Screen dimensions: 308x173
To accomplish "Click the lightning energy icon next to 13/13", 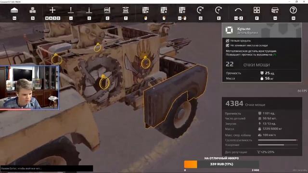I will coord(260,124).
